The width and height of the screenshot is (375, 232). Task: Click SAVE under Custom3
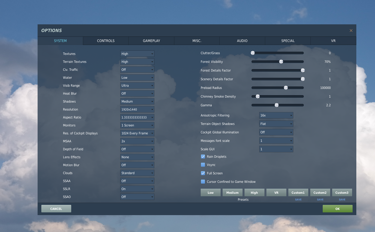point(342,199)
